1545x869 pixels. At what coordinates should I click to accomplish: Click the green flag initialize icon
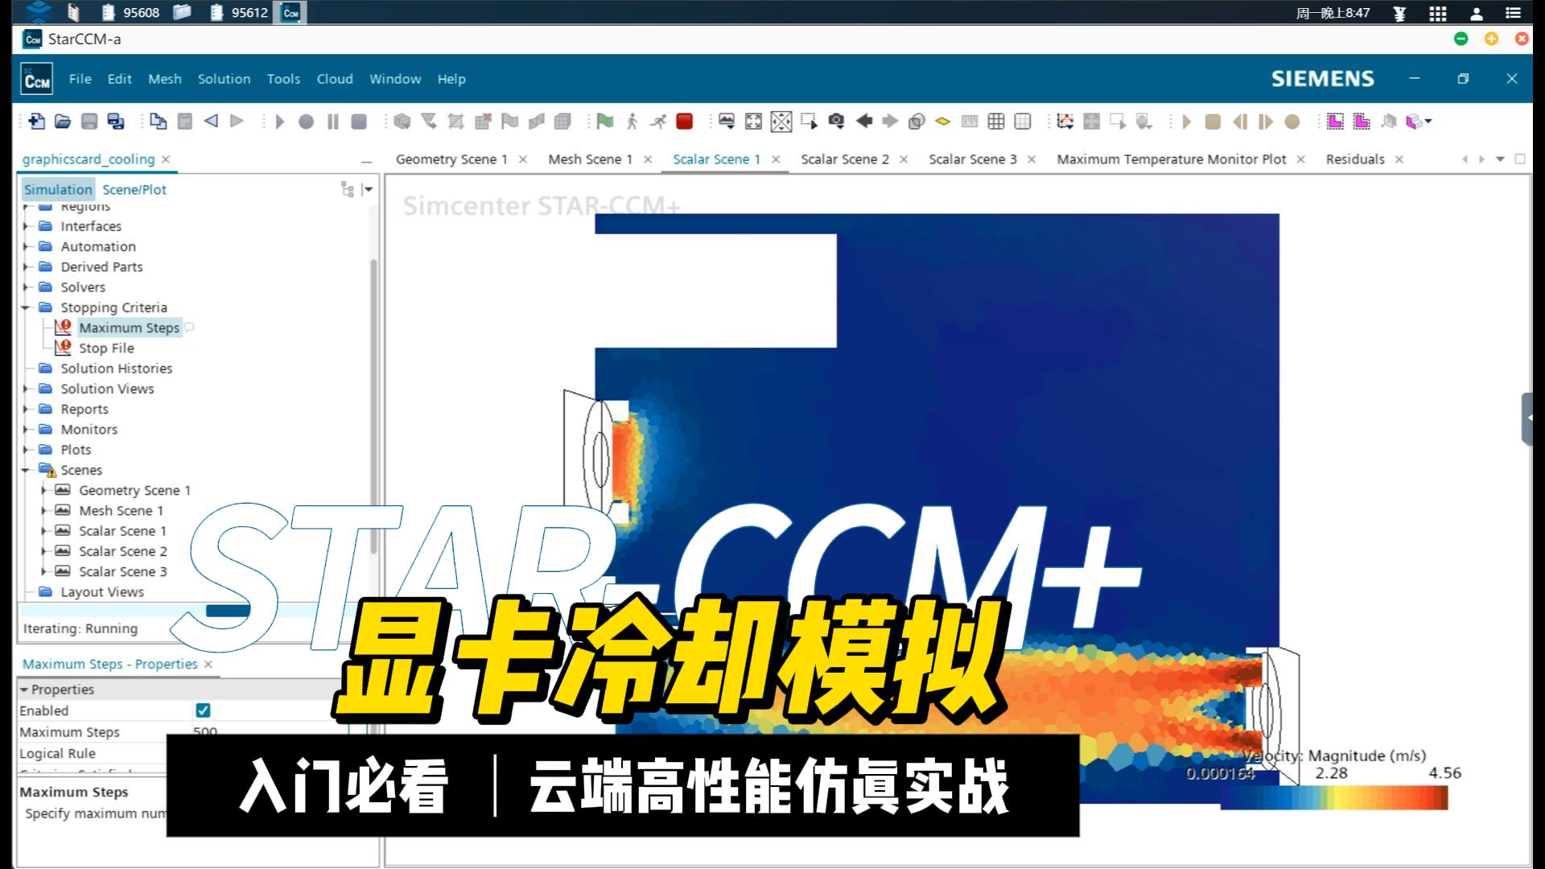point(605,121)
